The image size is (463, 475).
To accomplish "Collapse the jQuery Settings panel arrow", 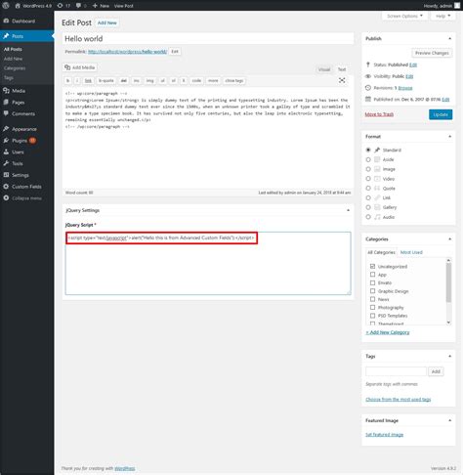I will pyautogui.click(x=348, y=210).
